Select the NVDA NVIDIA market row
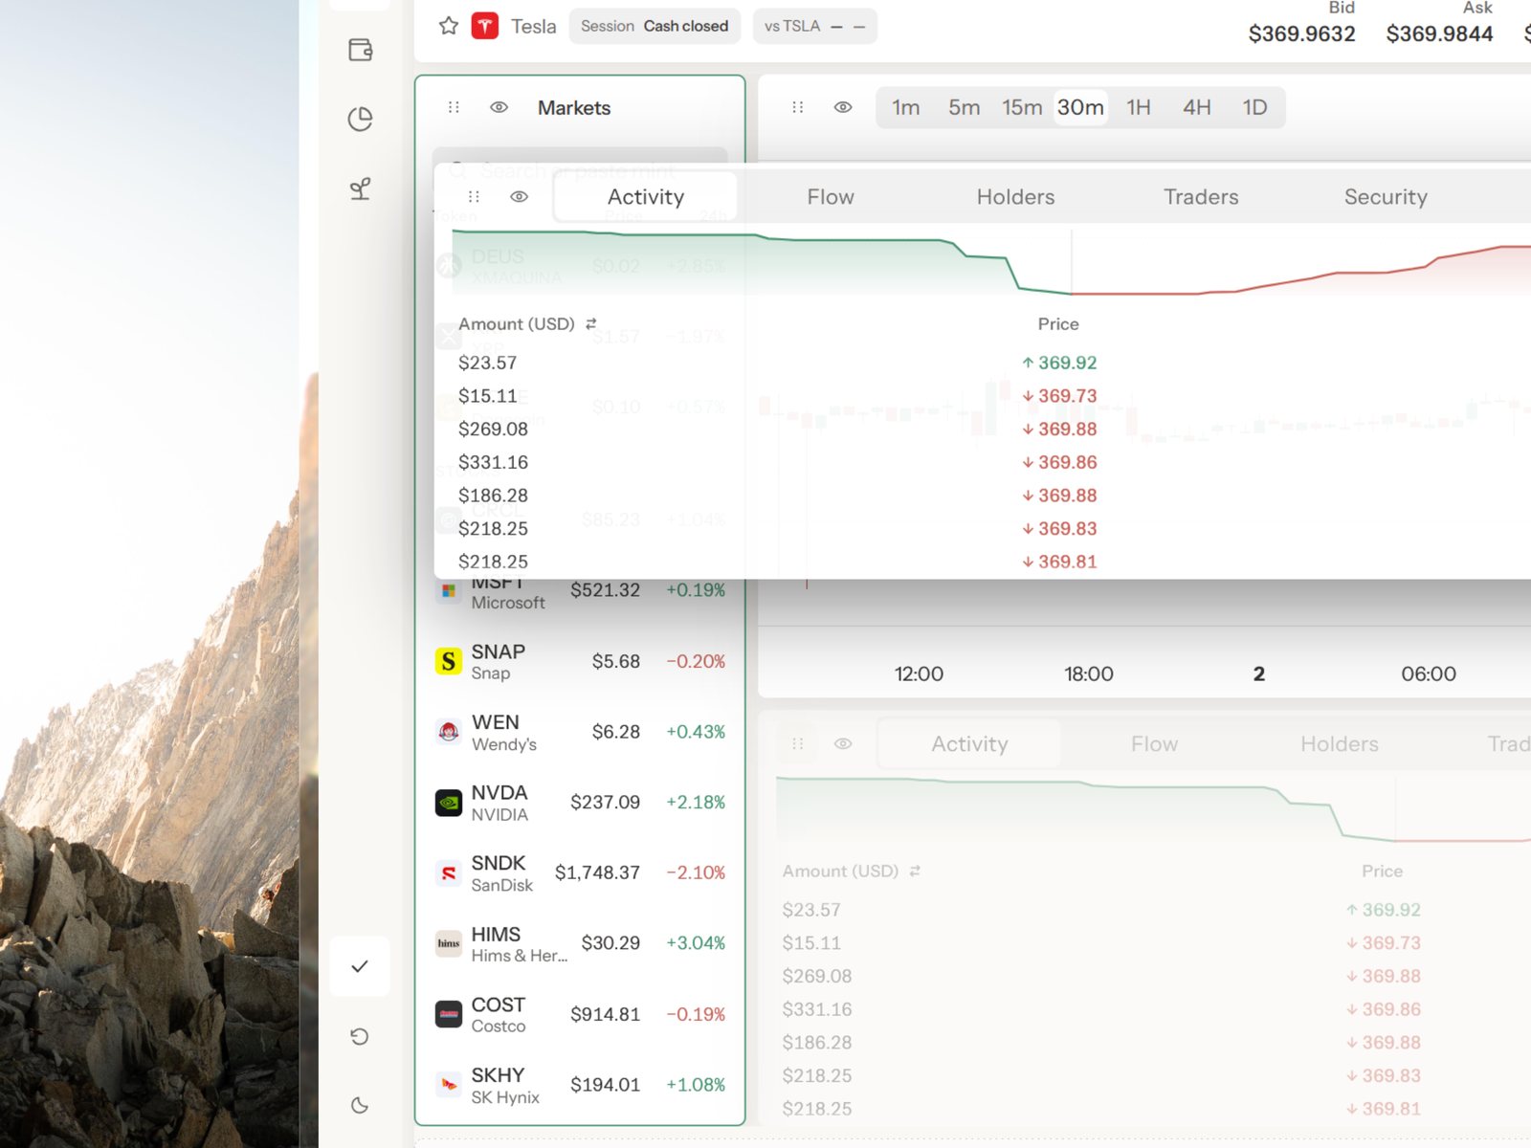 point(580,803)
